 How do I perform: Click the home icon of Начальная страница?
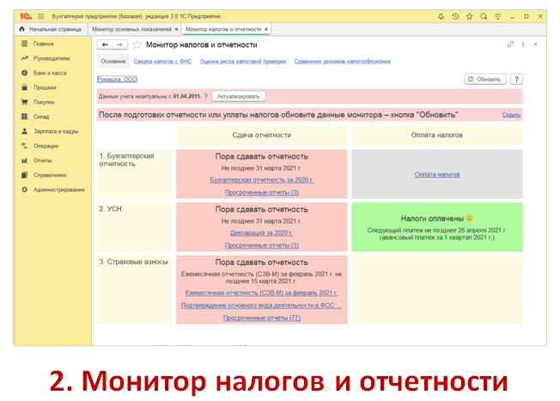(22, 29)
